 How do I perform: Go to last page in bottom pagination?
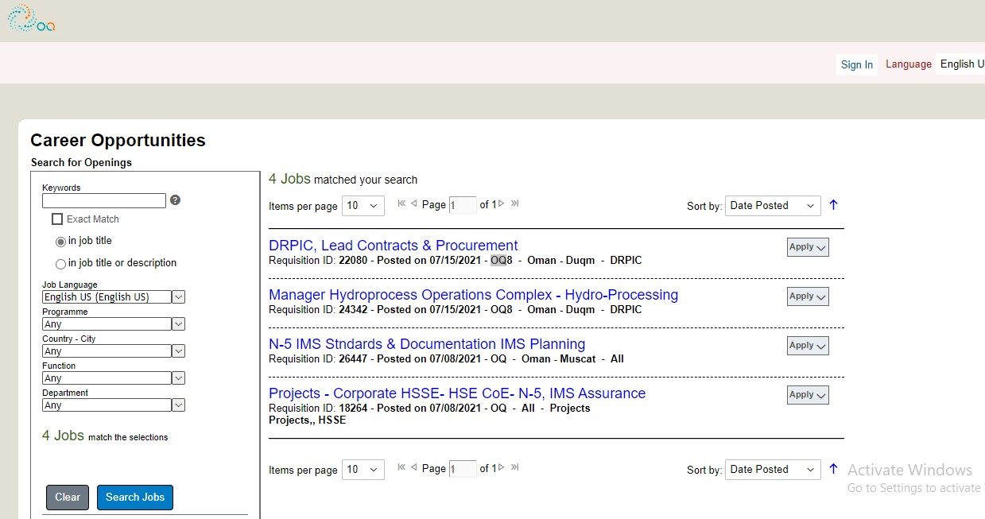click(514, 467)
